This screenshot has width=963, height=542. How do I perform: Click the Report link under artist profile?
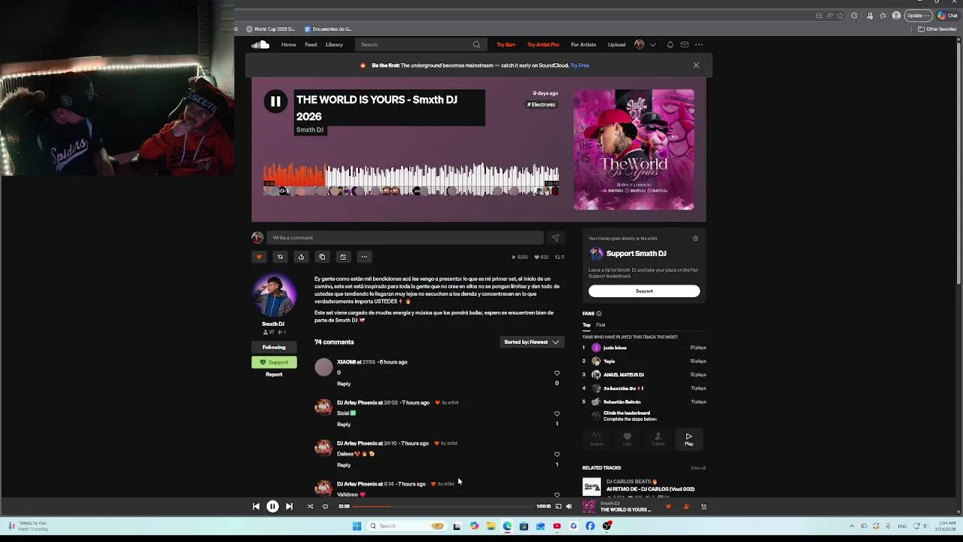[274, 374]
